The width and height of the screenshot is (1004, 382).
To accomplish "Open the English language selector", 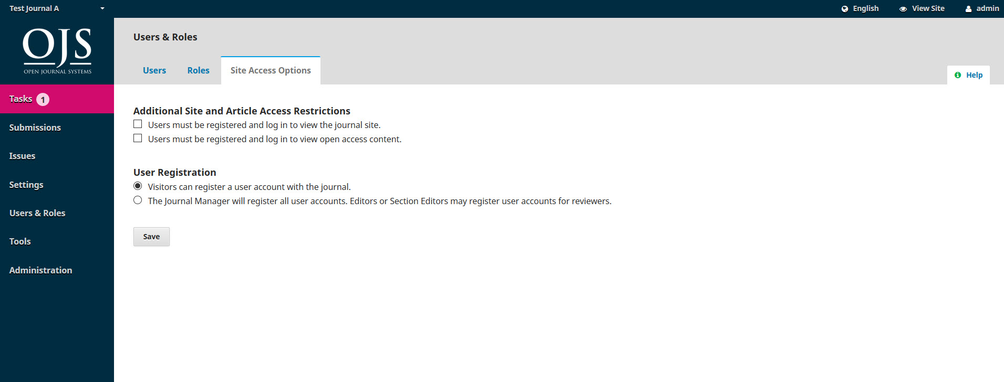I will [865, 8].
